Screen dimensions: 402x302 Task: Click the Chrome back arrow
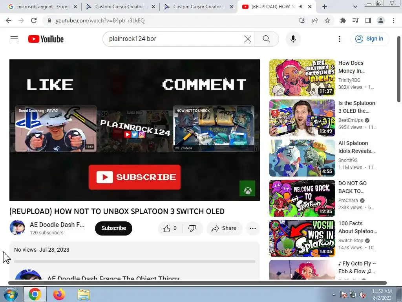click(x=9, y=20)
